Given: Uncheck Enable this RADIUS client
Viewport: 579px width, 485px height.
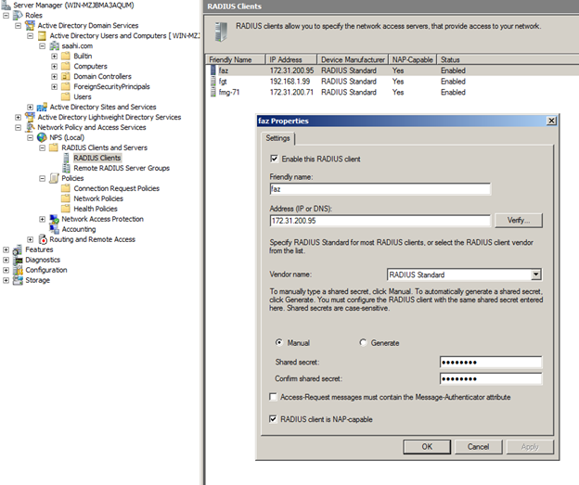Looking at the screenshot, I should (x=273, y=160).
